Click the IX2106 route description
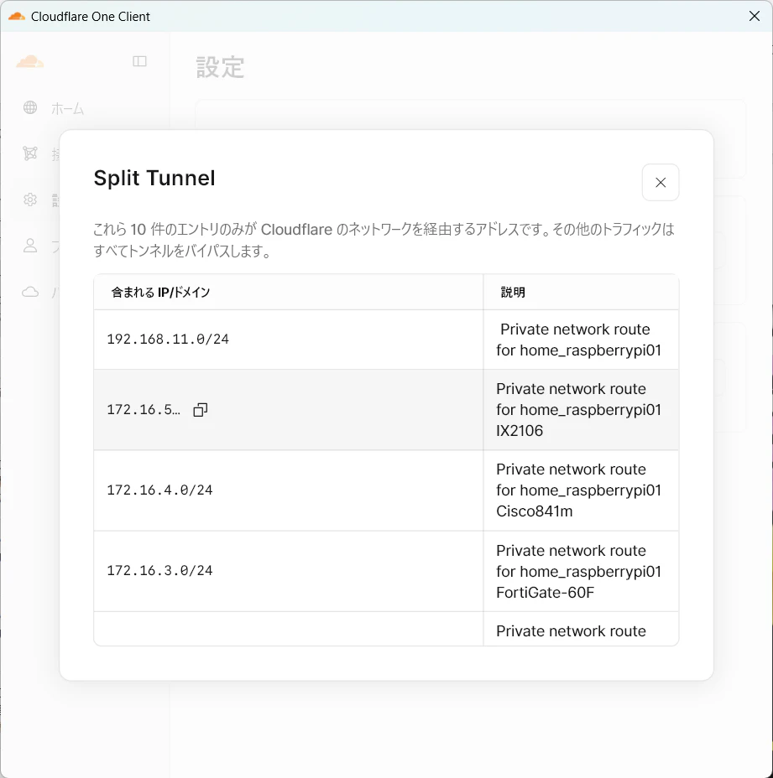The height and width of the screenshot is (778, 773). click(578, 410)
